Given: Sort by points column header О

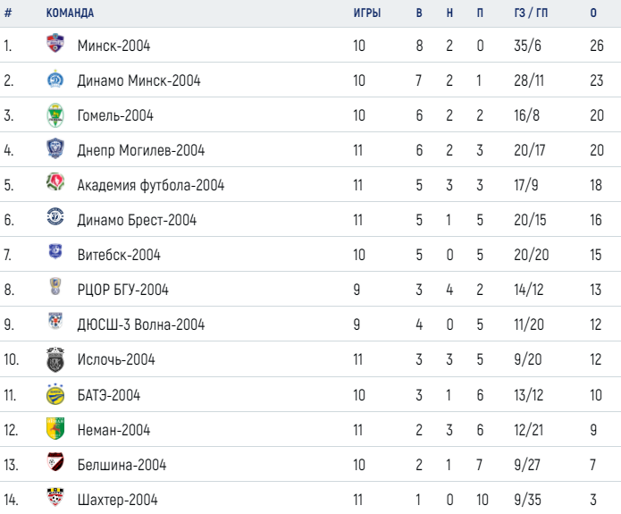Looking at the screenshot, I should click(x=593, y=13).
